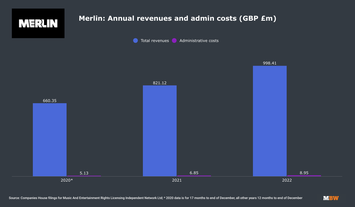355x207 pixels.
Task: Click the 6.85 value label
Action: pyautogui.click(x=194, y=173)
